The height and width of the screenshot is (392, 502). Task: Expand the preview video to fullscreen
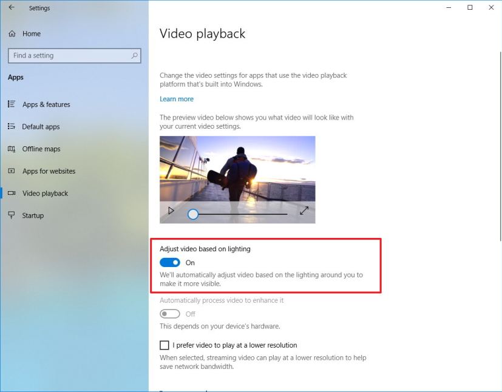pos(304,211)
